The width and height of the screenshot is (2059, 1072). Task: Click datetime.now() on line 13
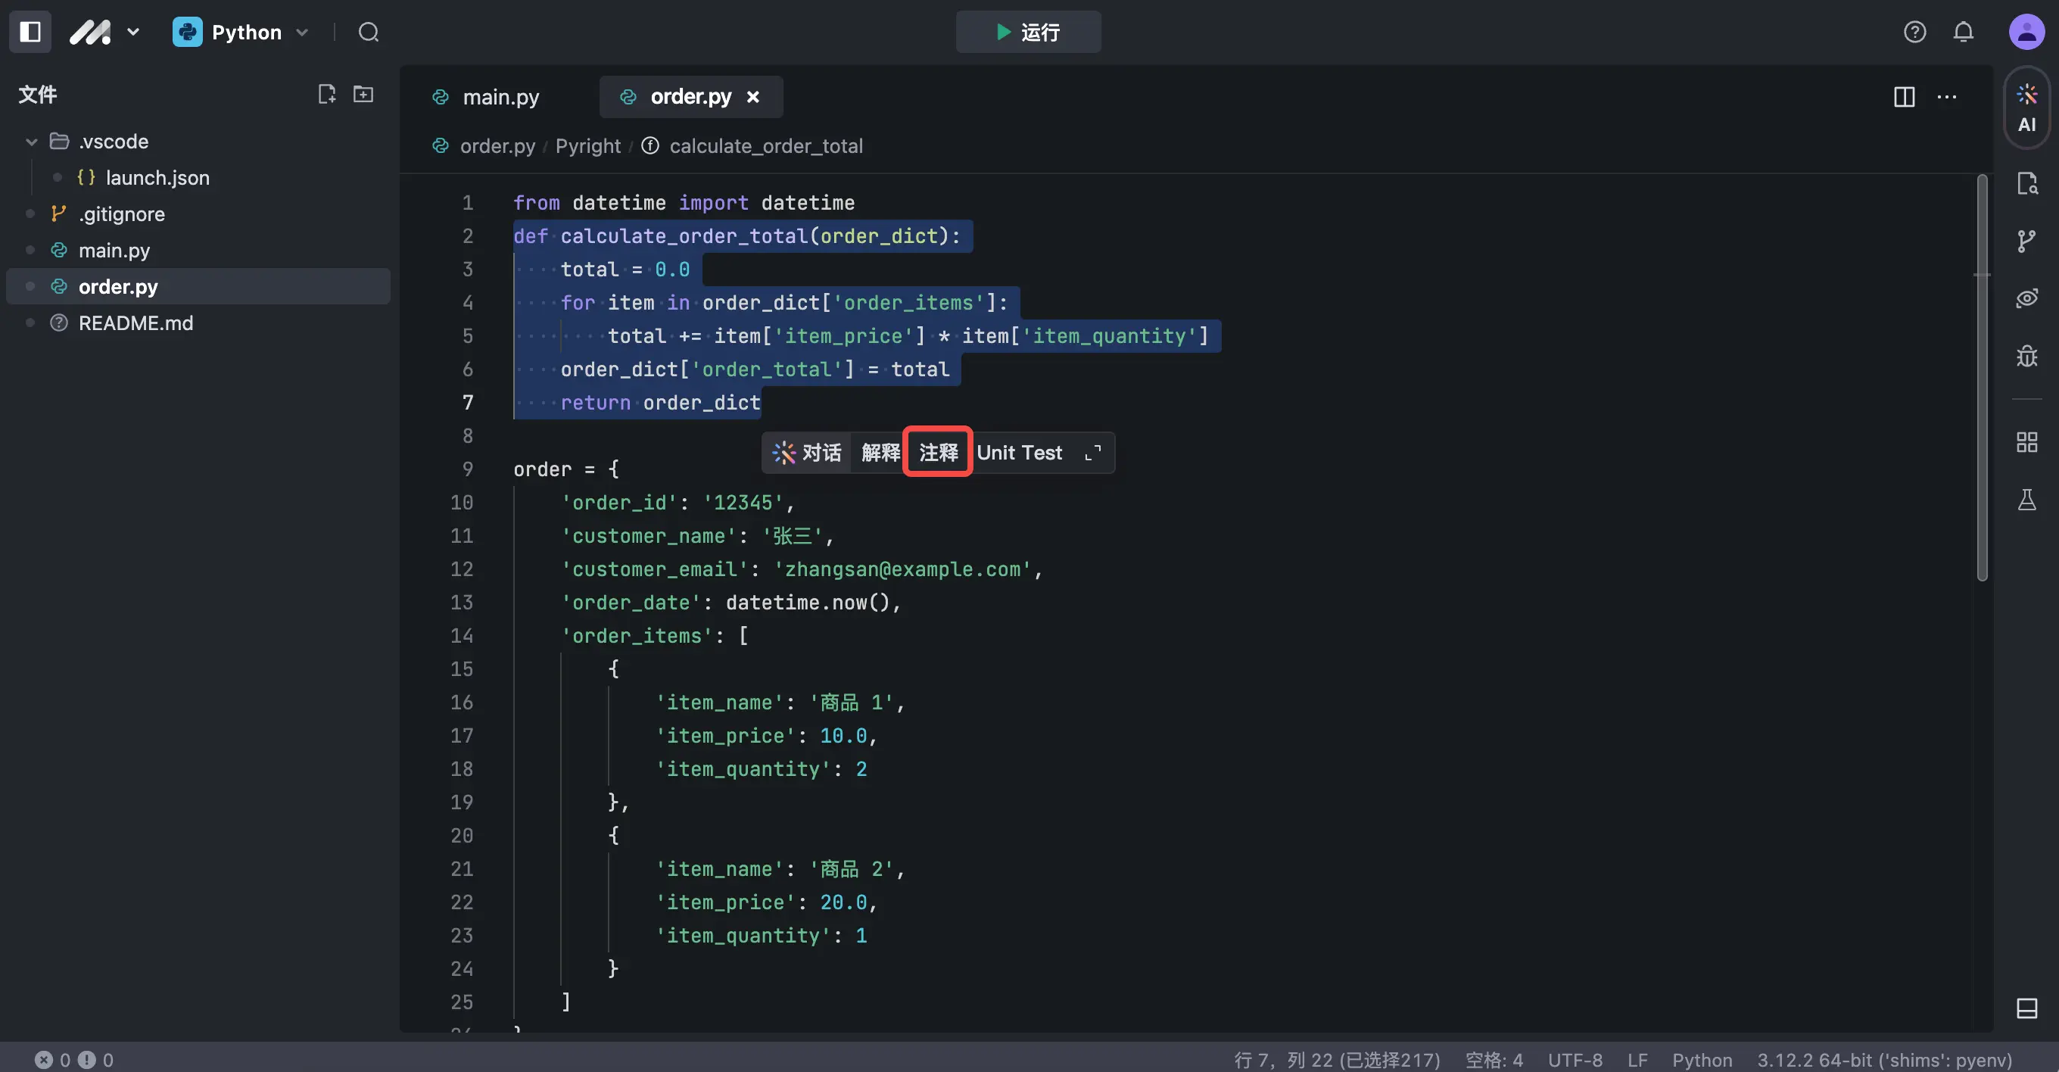pyautogui.click(x=807, y=603)
